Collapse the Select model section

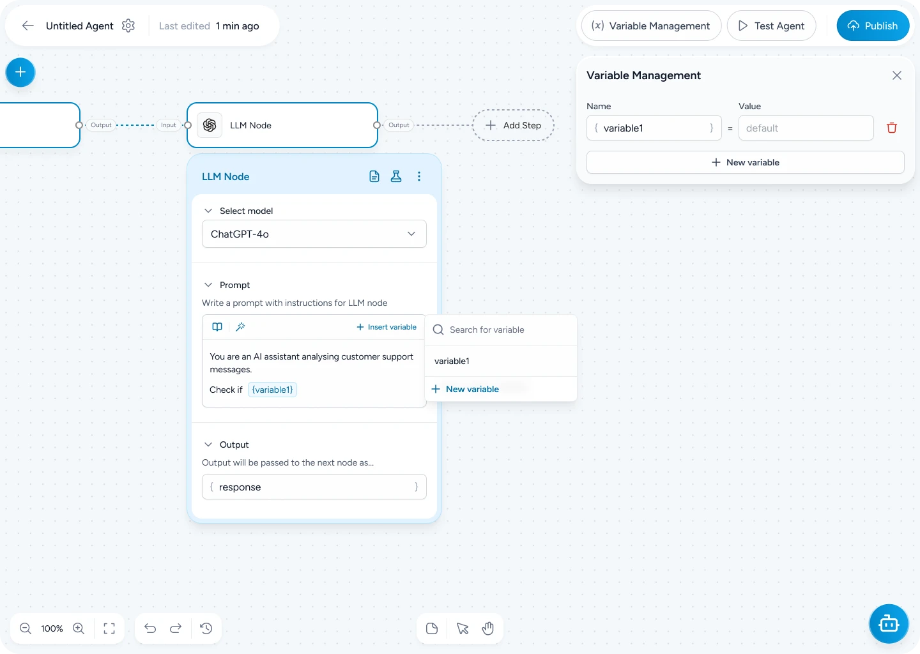[x=208, y=211]
